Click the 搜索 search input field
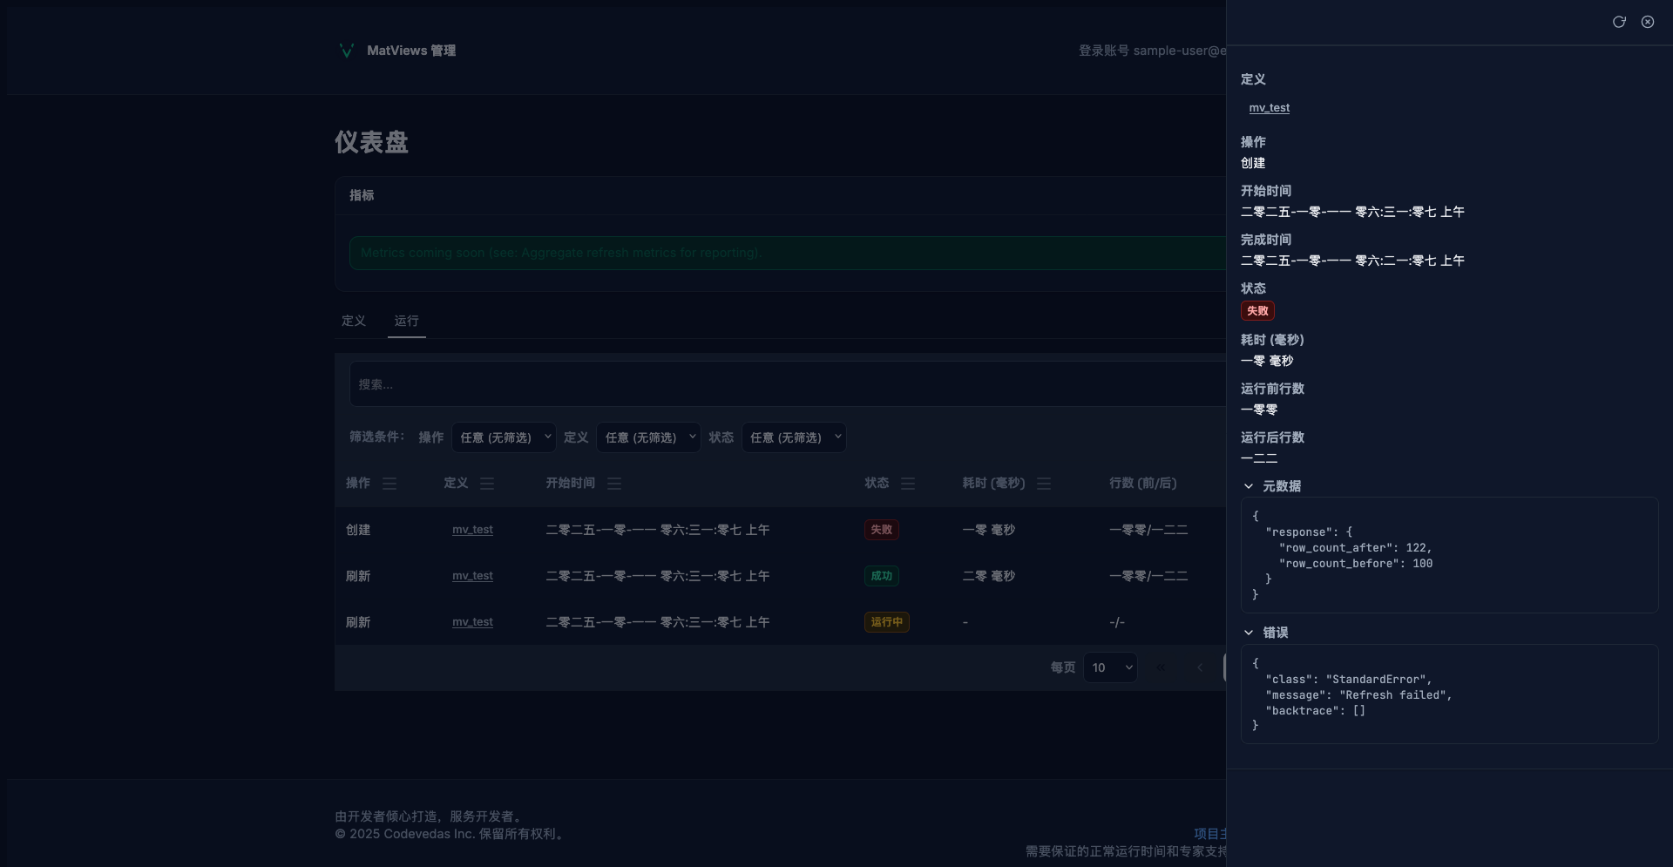Screen dimensions: 1673x867 click(784, 384)
